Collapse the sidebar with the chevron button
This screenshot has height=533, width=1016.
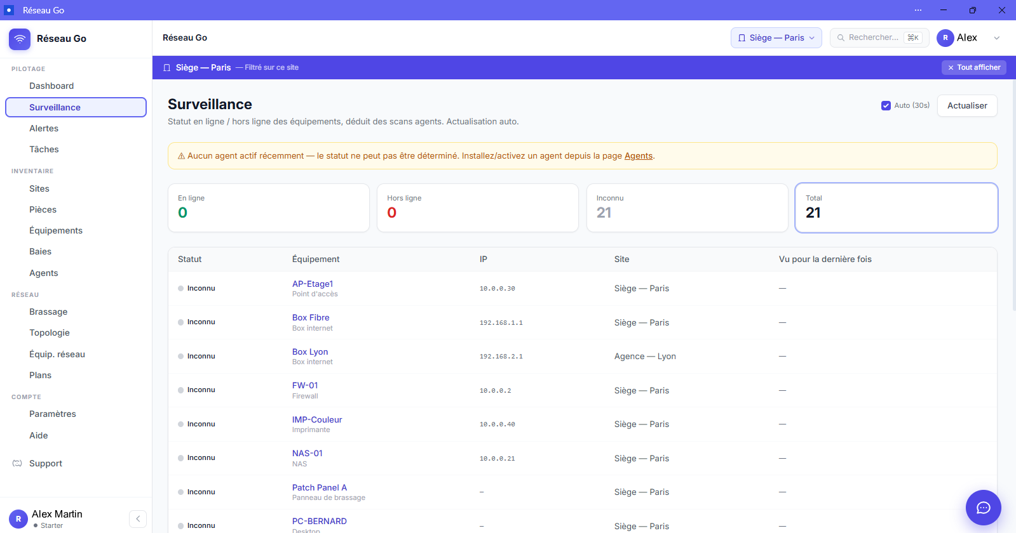click(x=138, y=519)
